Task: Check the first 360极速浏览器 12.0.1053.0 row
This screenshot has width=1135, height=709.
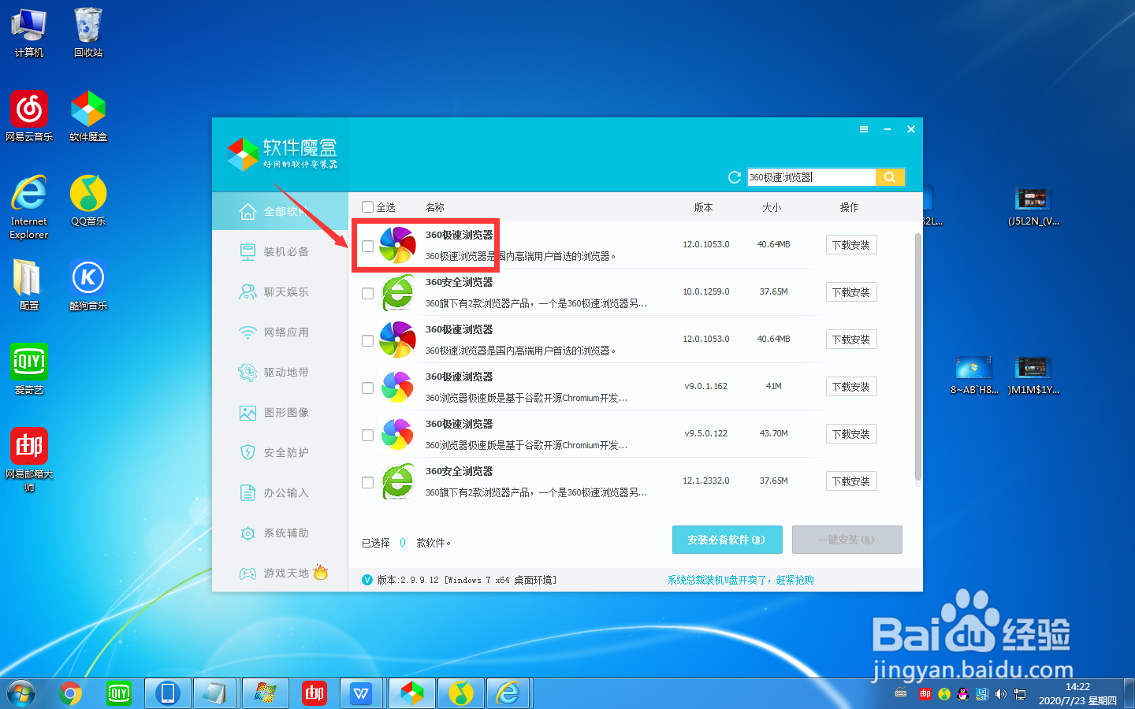Action: pyautogui.click(x=367, y=247)
